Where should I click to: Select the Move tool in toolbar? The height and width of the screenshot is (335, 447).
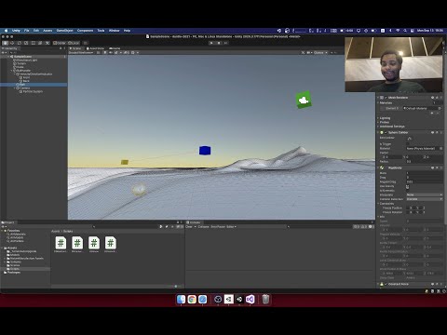click(12, 43)
